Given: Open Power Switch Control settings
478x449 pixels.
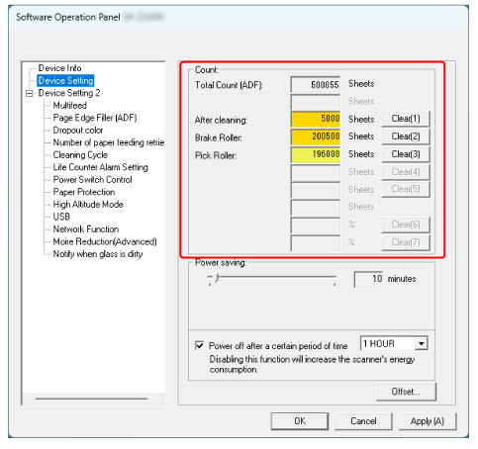Looking at the screenshot, I should pyautogui.click(x=92, y=180).
